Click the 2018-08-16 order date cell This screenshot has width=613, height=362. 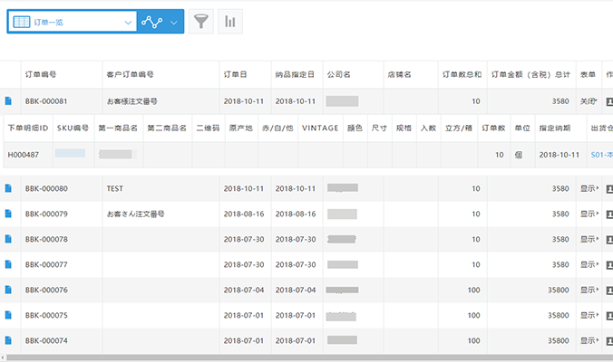[244, 214]
